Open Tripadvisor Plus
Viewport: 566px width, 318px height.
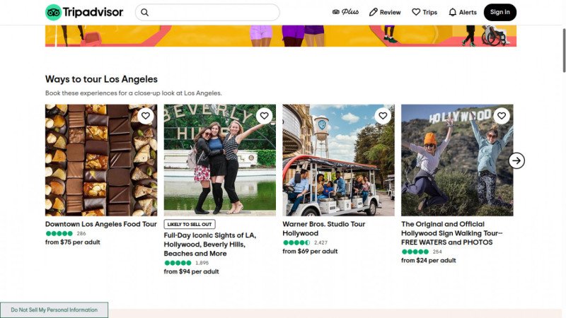tap(345, 12)
